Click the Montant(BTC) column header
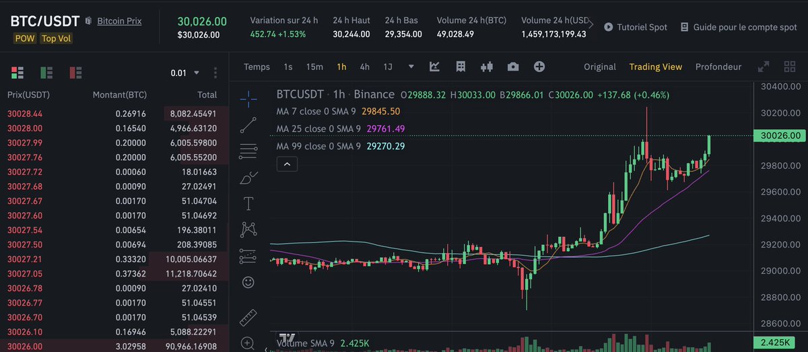Image resolution: width=808 pixels, height=352 pixels. pyautogui.click(x=119, y=95)
